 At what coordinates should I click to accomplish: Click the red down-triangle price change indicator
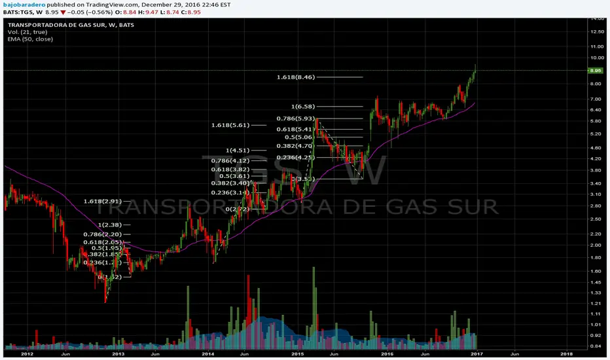coord(63,12)
